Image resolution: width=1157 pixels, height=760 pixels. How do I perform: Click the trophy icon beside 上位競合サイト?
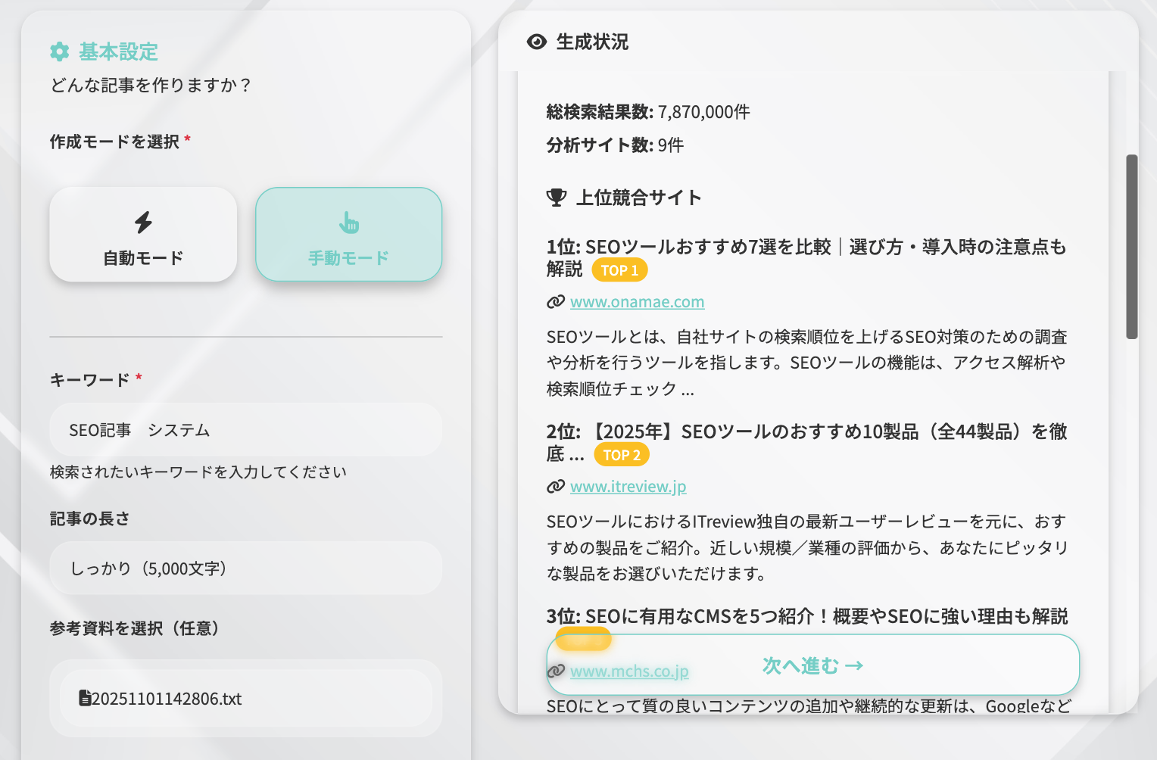[557, 198]
